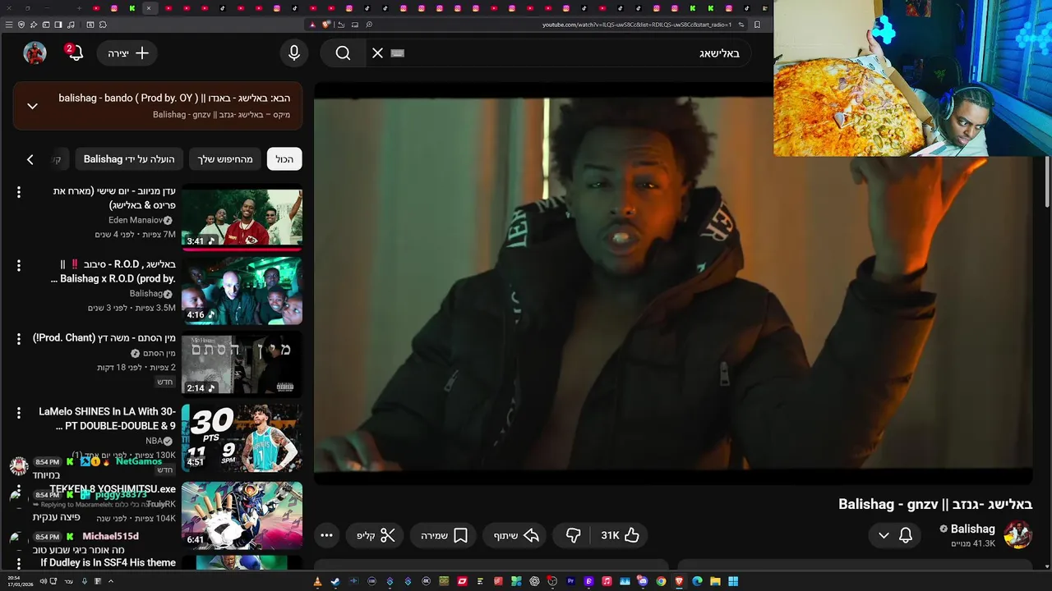Screen dimensions: 1052x591
Task: Click the 41.3K subscribers count text
Action: [973, 543]
